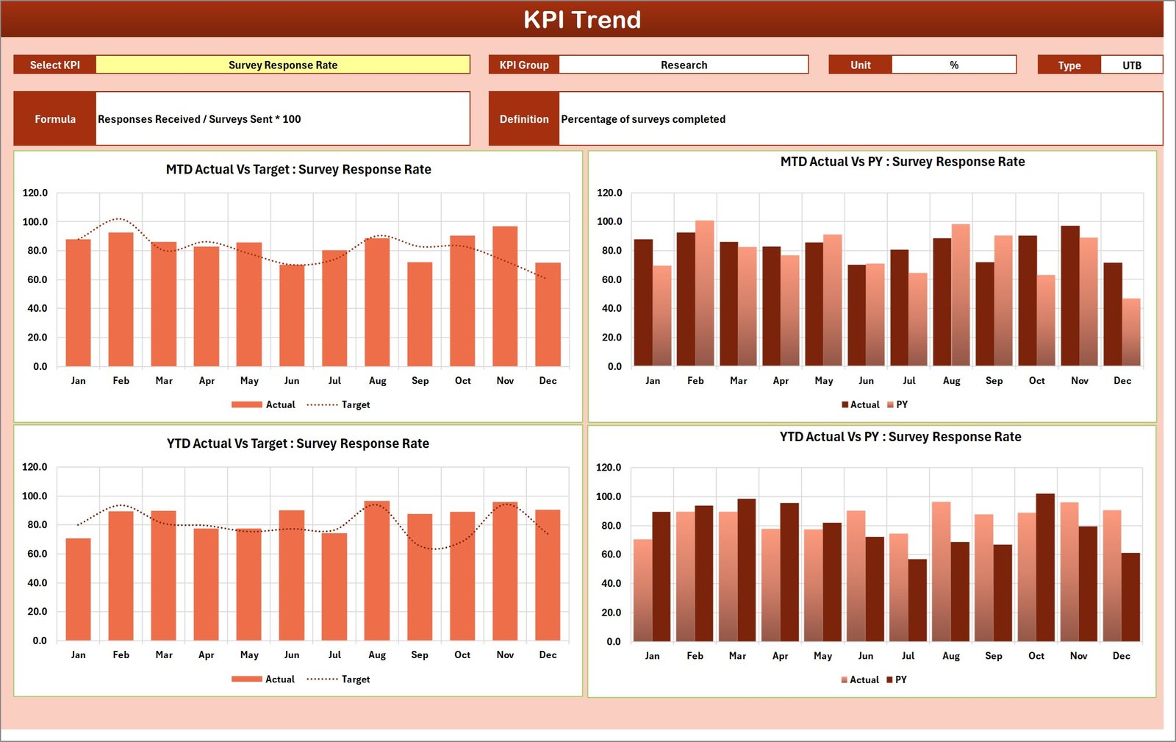Open the Unit selector showing %
The image size is (1176, 742).
pyautogui.click(x=953, y=65)
